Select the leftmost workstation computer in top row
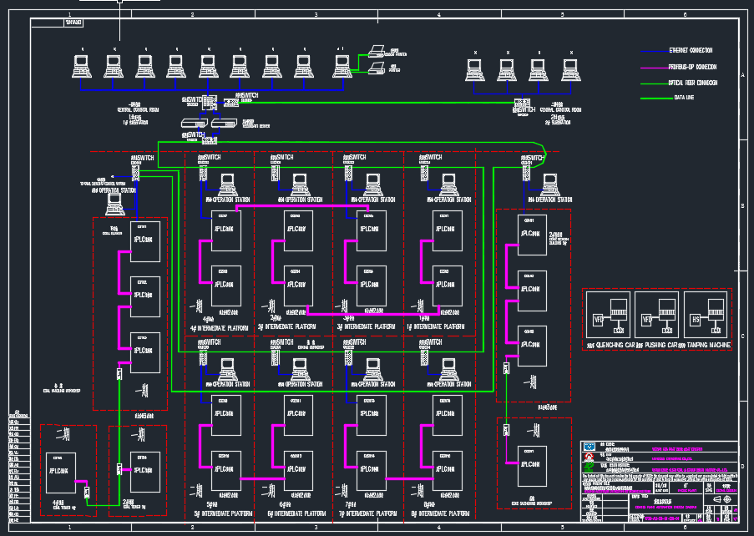The image size is (754, 536). tap(82, 64)
